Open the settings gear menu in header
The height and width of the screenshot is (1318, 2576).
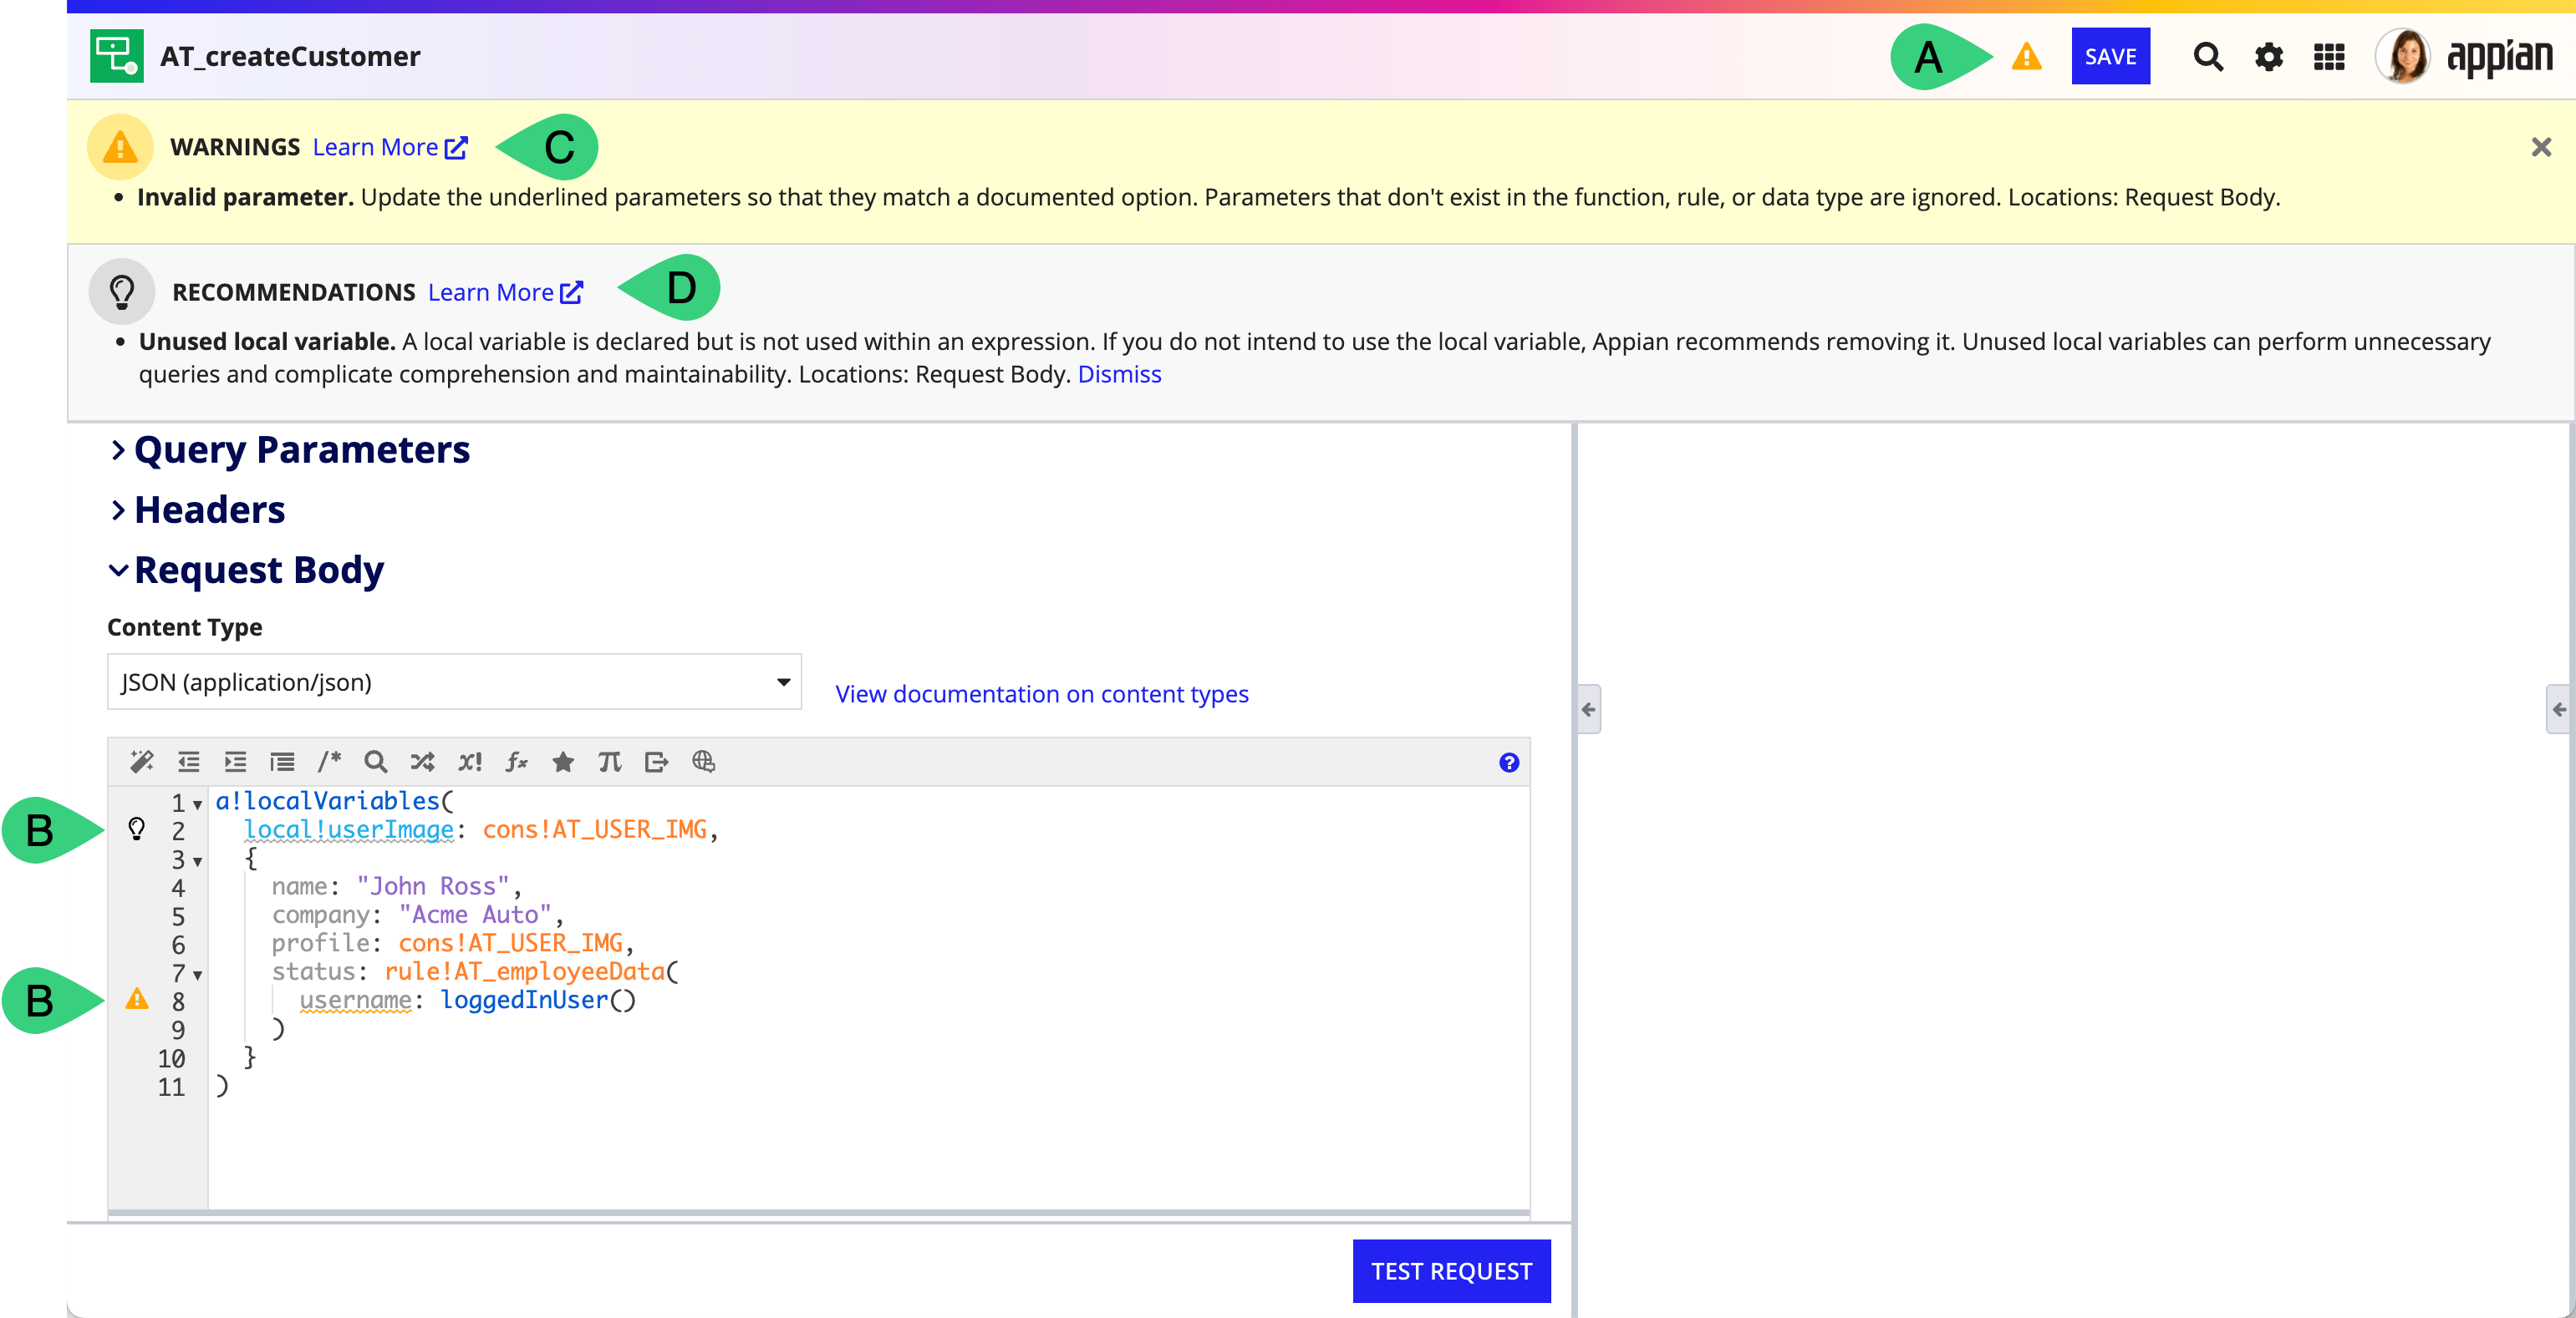coord(2268,57)
